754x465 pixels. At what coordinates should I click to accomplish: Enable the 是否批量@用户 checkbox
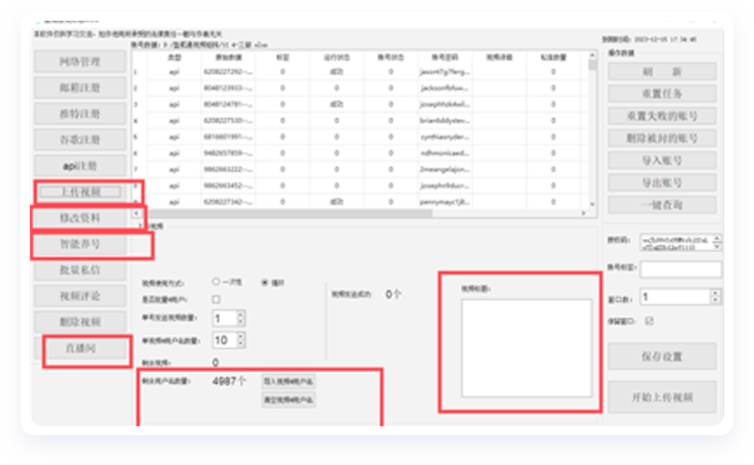click(x=216, y=299)
